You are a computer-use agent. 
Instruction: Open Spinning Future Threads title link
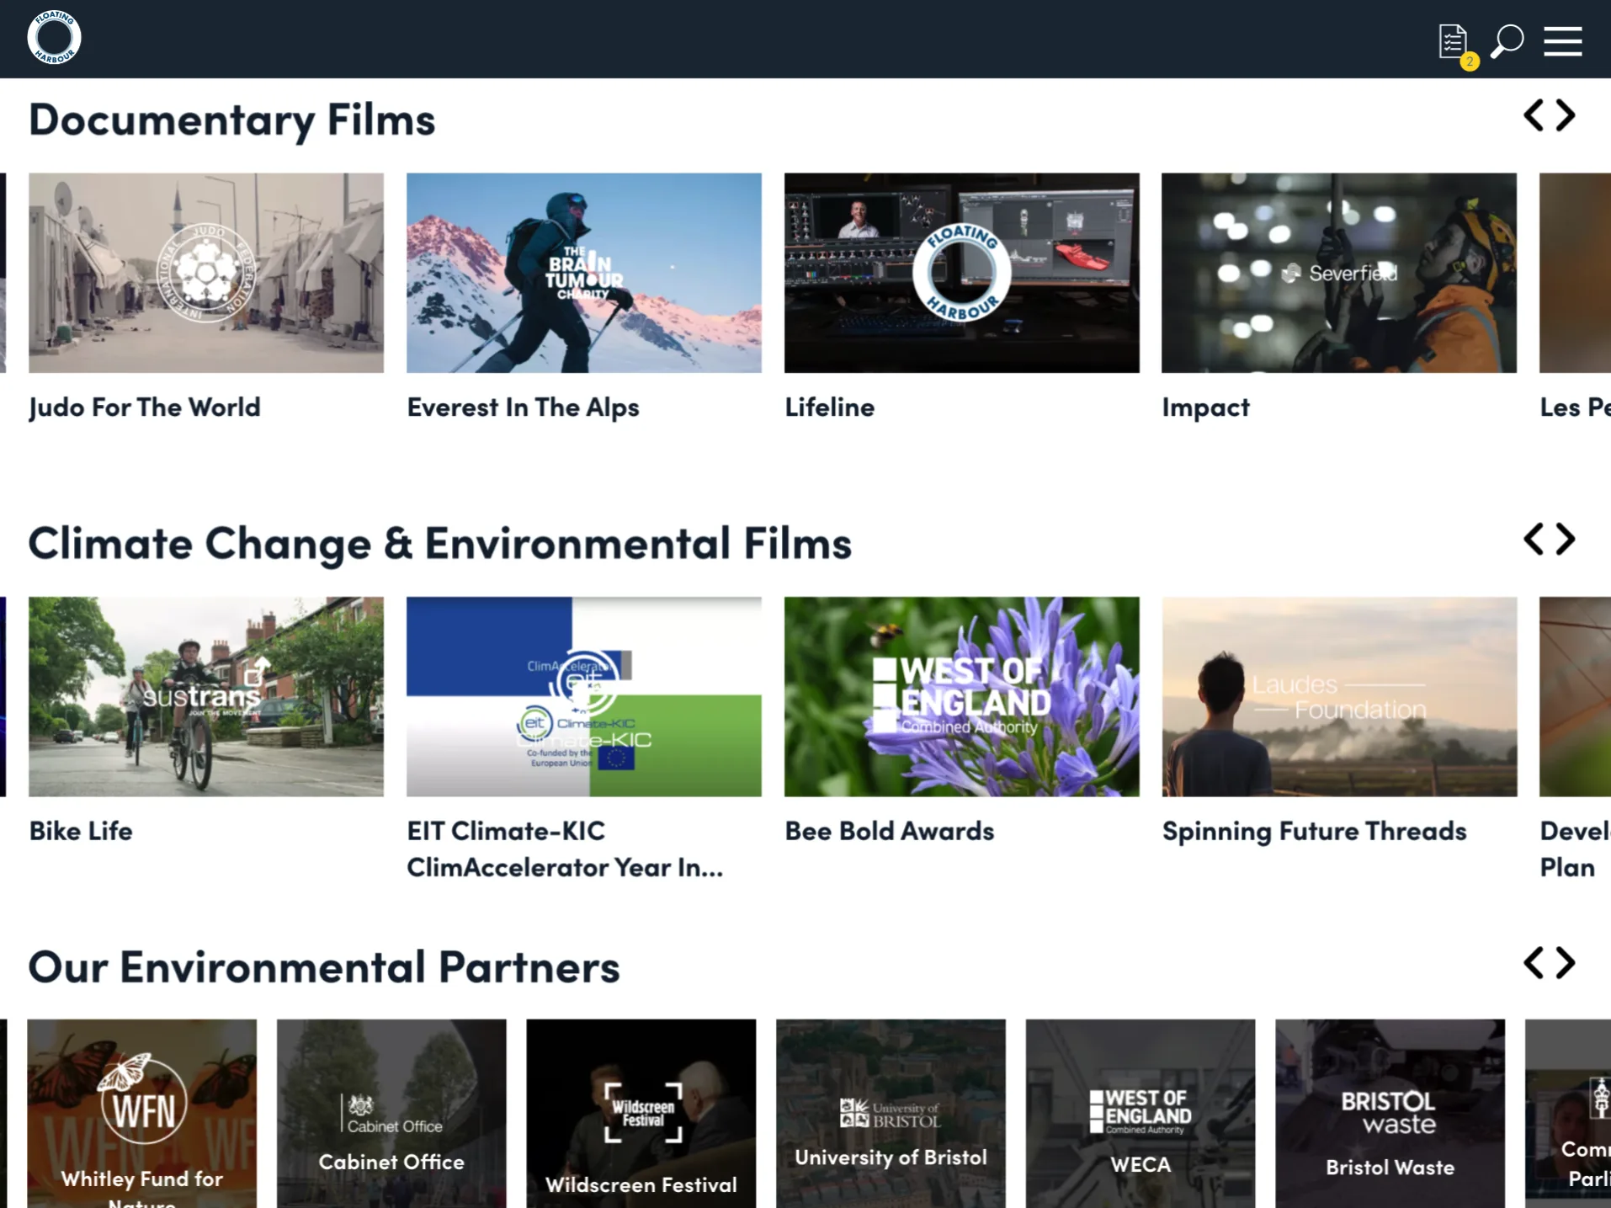[x=1314, y=831]
